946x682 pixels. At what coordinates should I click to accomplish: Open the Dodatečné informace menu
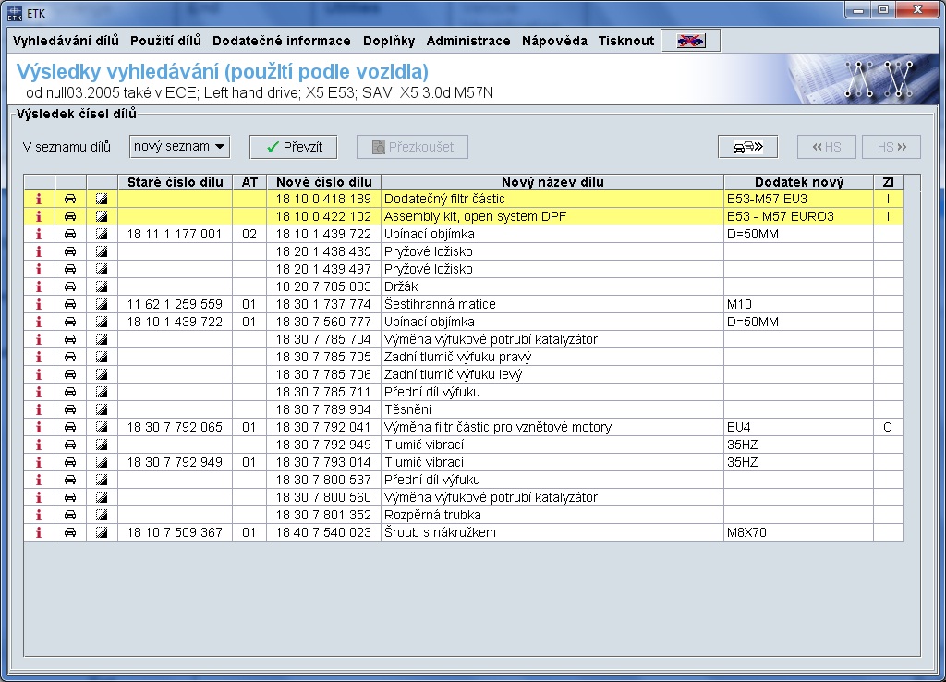[281, 41]
